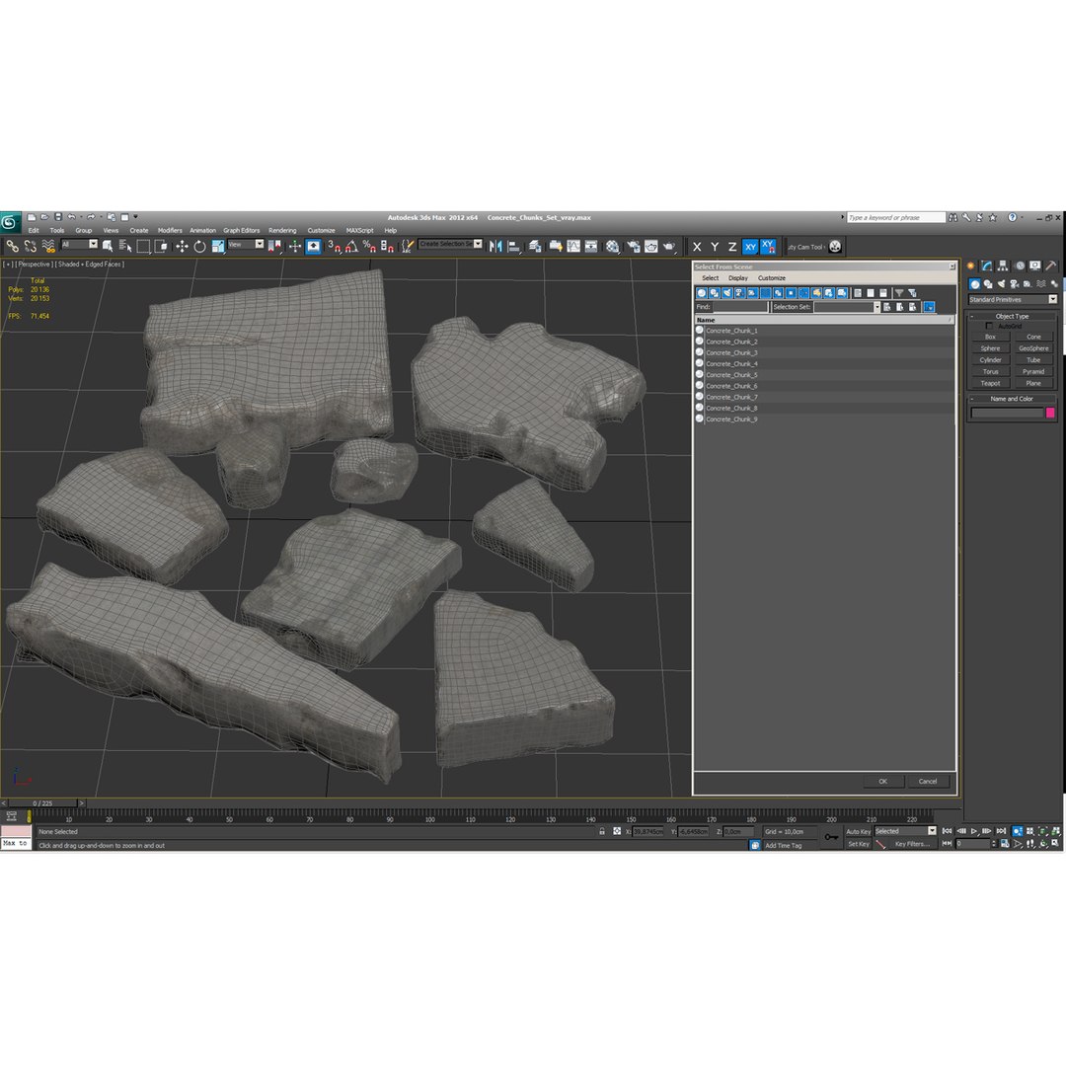The width and height of the screenshot is (1066, 1066).
Task: Collapse the Name and Color rollout
Action: point(1012,399)
